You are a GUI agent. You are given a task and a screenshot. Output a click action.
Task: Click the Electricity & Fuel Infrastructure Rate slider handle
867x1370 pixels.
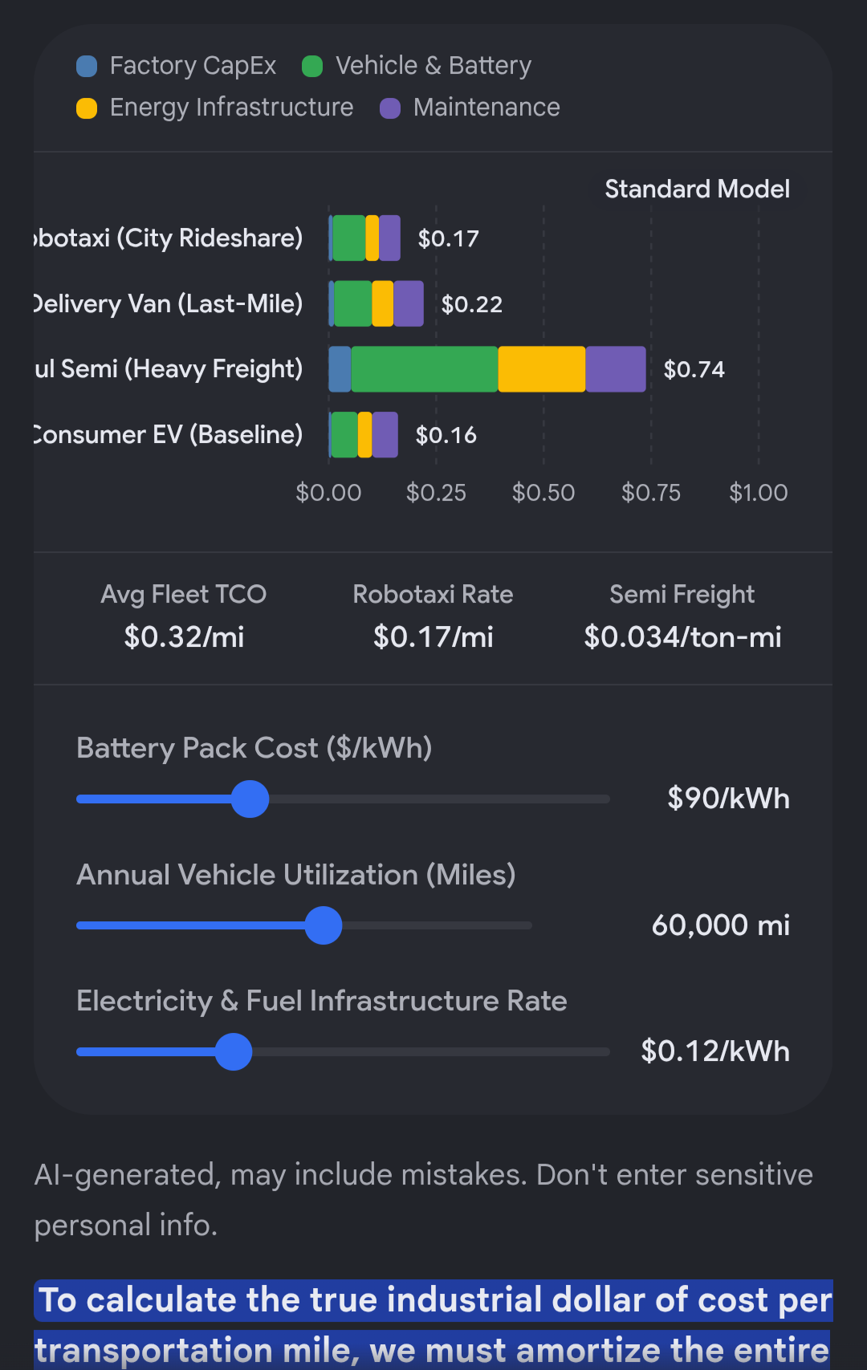[234, 1051]
